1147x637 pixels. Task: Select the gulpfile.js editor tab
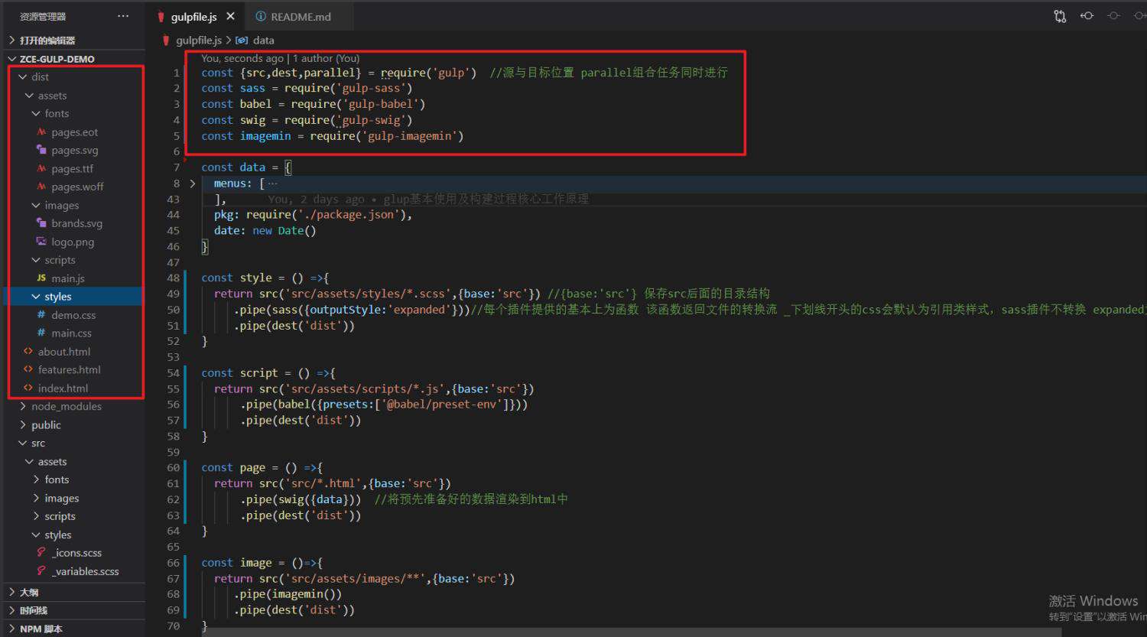[x=193, y=16]
